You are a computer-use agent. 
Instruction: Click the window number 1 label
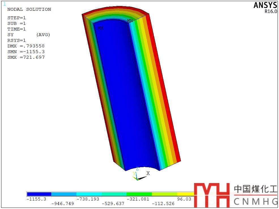[x=5, y=4]
